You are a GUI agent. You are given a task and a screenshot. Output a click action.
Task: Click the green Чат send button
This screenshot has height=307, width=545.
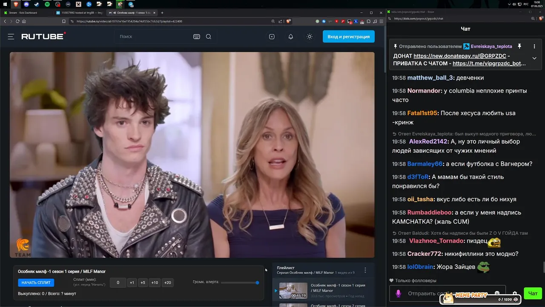pyautogui.click(x=533, y=293)
